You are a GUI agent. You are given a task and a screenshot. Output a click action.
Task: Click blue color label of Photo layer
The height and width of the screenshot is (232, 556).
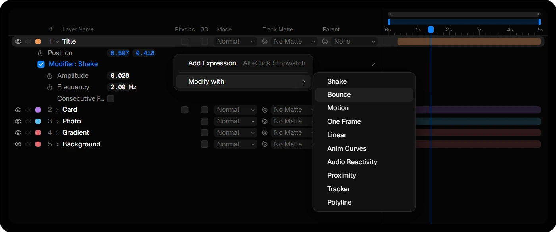38,121
